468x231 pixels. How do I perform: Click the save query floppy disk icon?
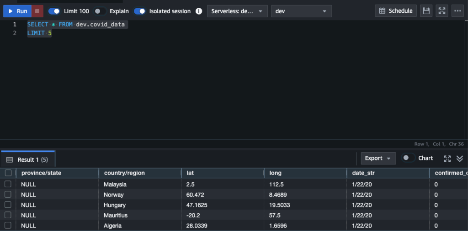(426, 11)
